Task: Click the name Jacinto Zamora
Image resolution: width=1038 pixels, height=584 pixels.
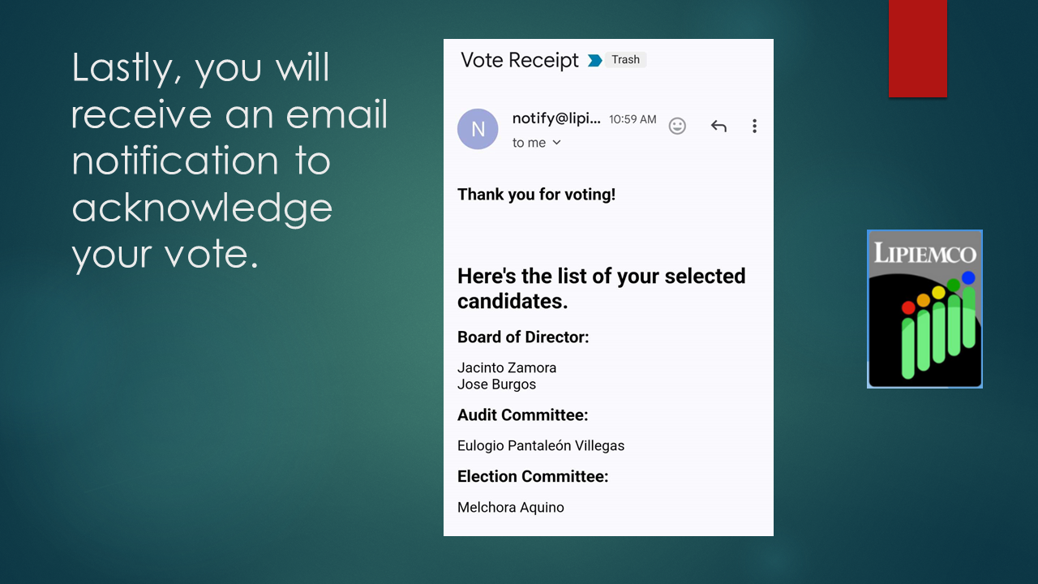Action: 507,367
